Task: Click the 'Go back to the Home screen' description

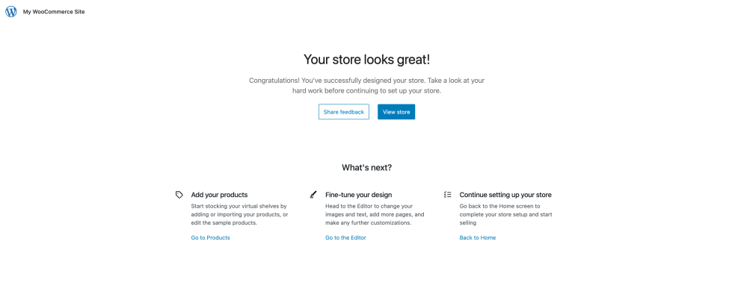Action: pos(505,206)
